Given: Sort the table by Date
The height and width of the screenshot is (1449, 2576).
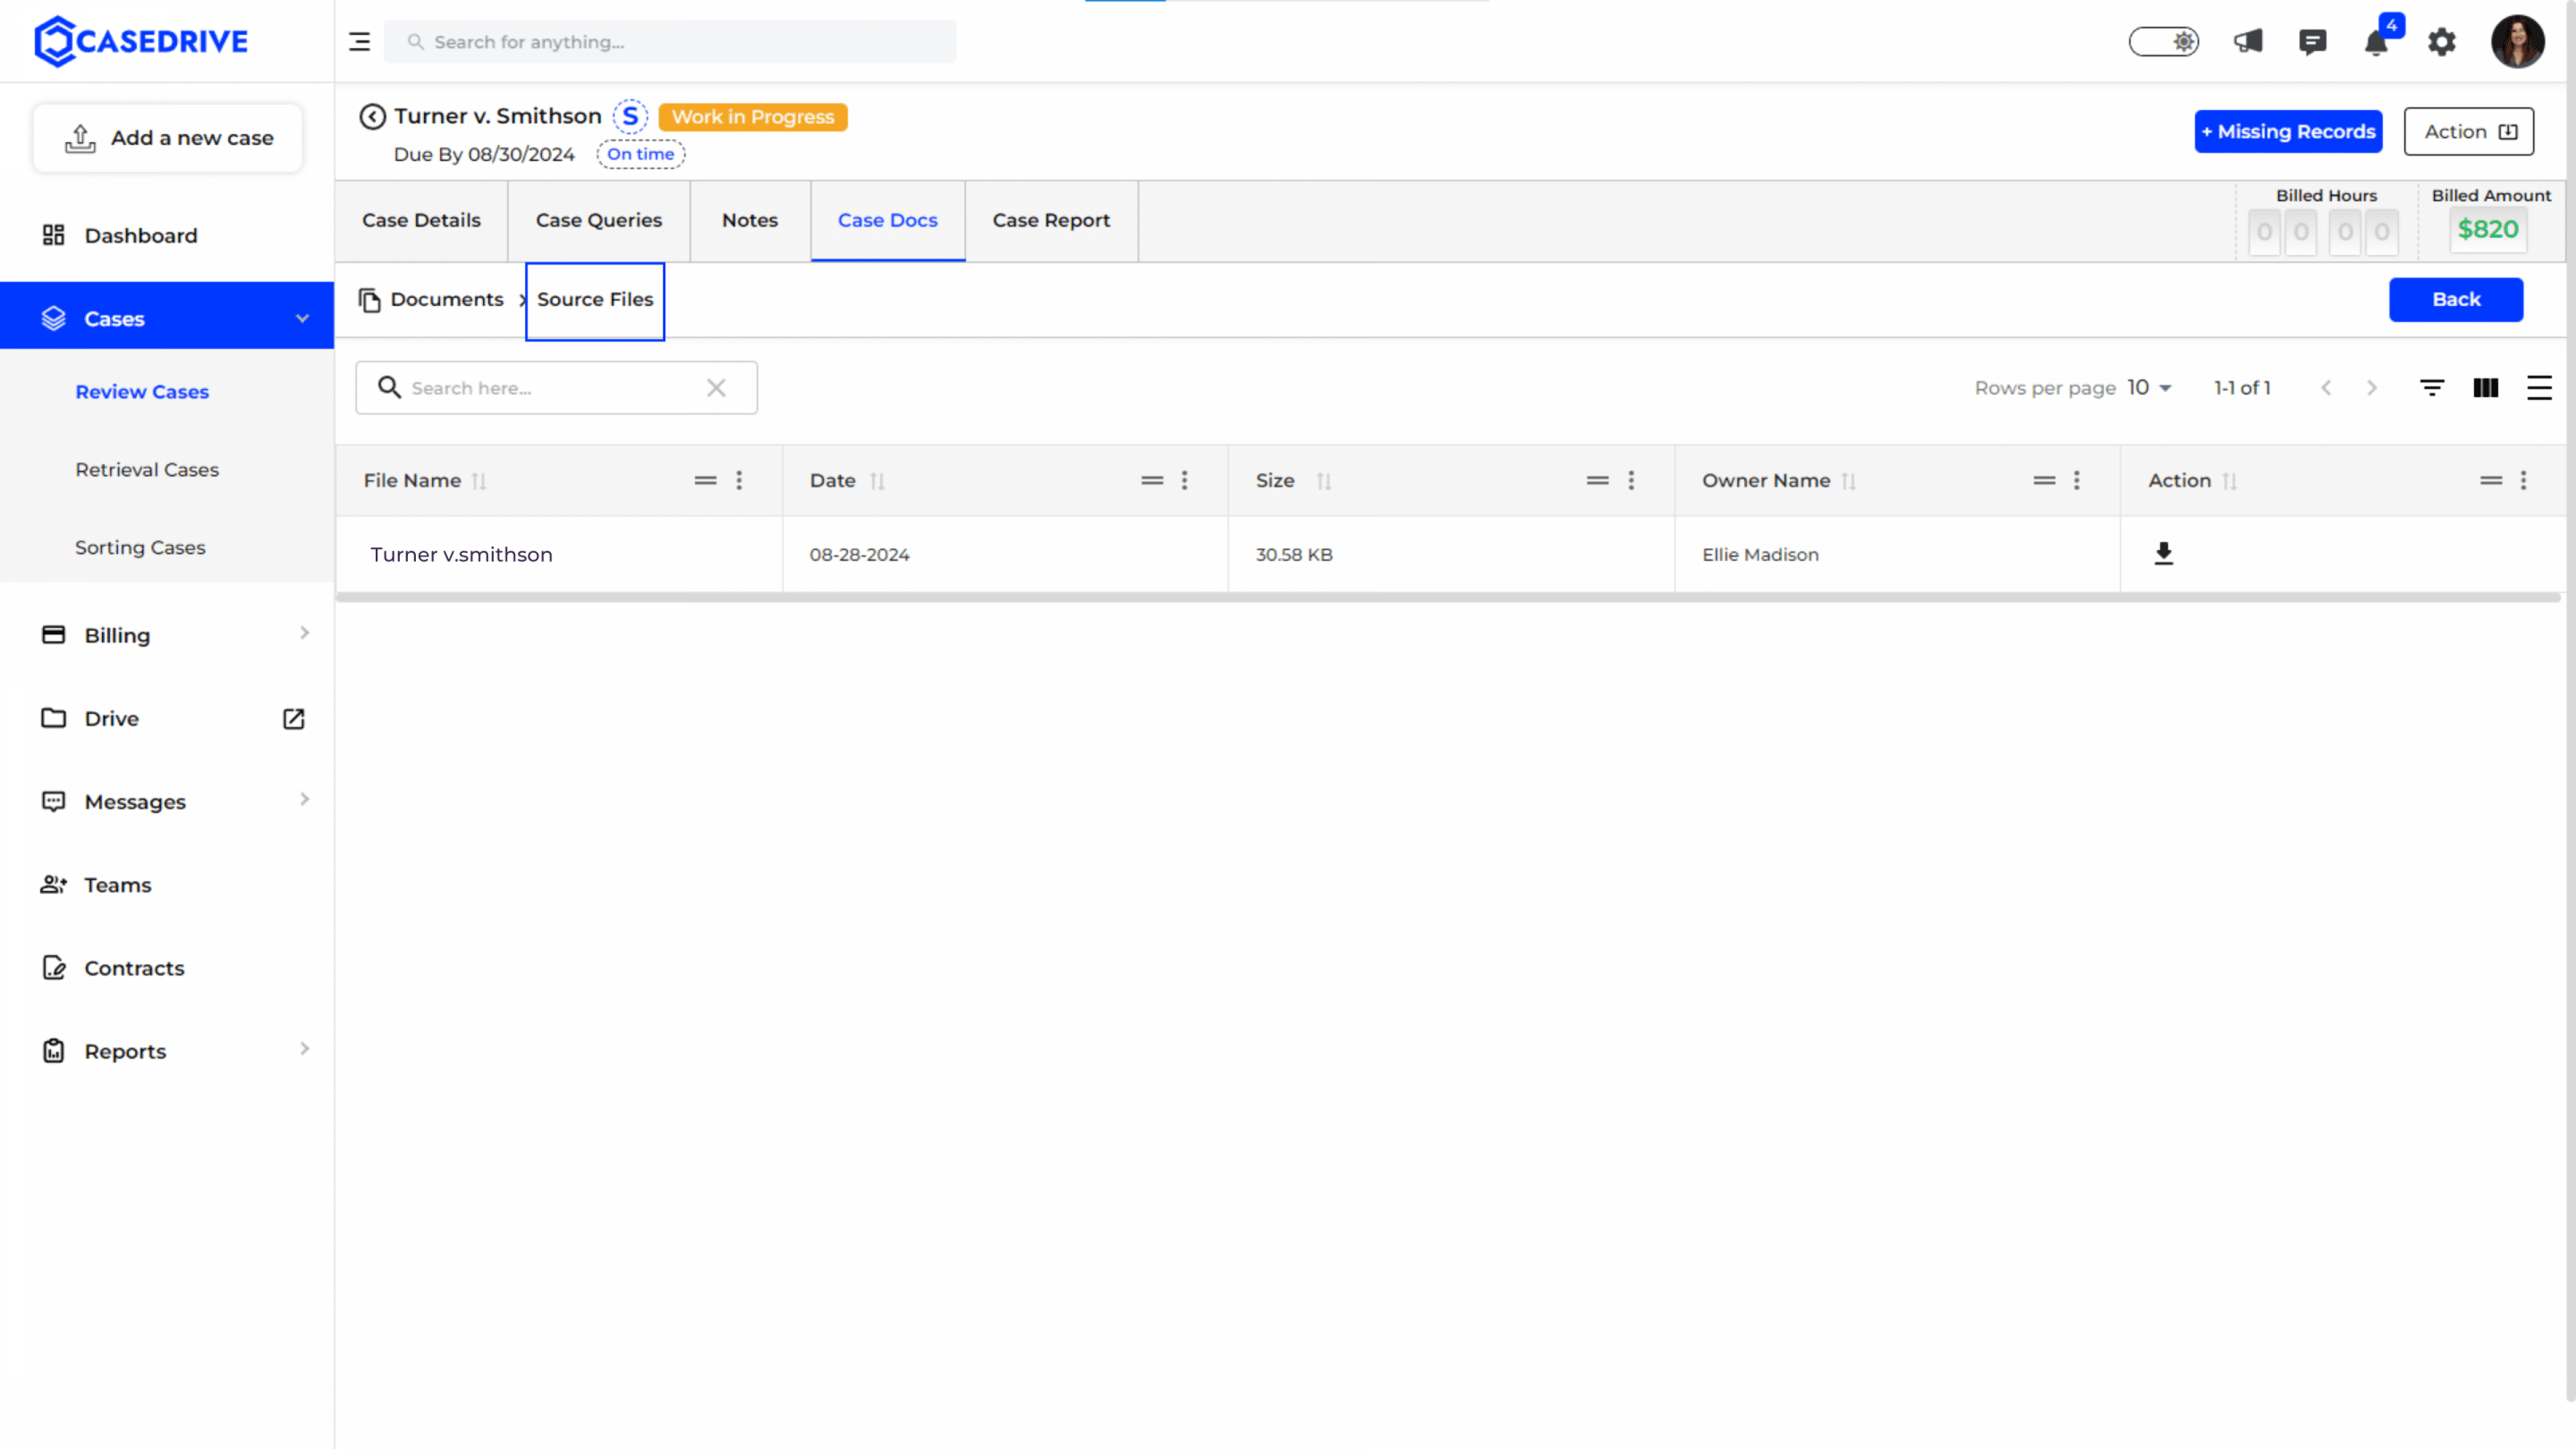Looking at the screenshot, I should coord(877,481).
